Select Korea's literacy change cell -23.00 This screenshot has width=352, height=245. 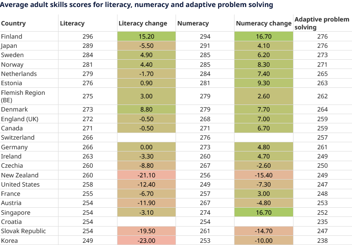pos(146,241)
